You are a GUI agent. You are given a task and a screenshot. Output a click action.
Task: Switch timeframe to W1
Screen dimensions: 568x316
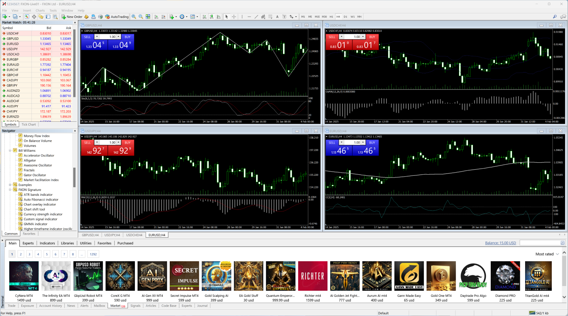352,17
